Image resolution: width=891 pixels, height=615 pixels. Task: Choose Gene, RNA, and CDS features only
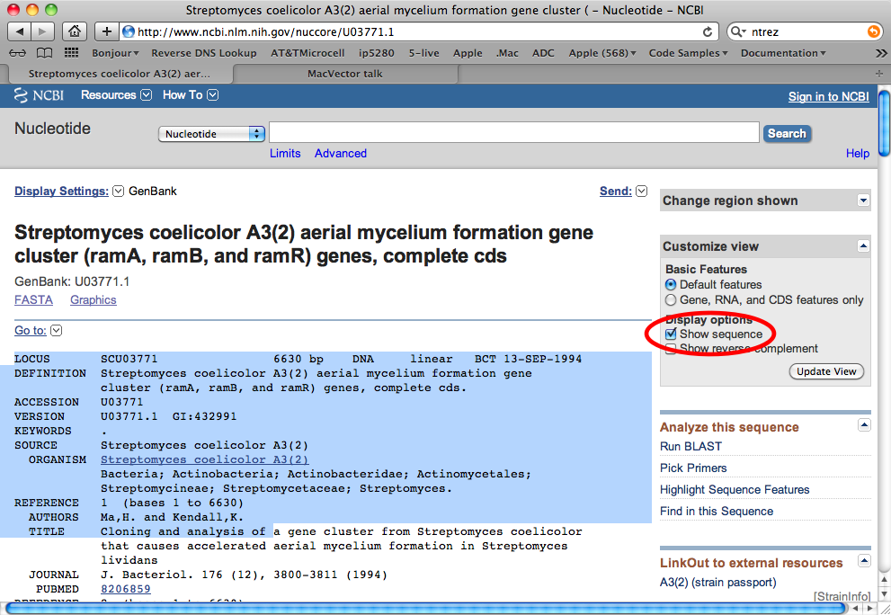(671, 299)
